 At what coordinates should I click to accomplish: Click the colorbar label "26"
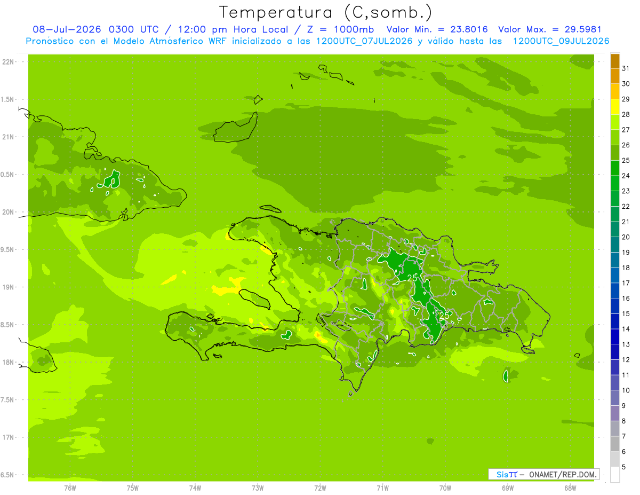click(626, 145)
